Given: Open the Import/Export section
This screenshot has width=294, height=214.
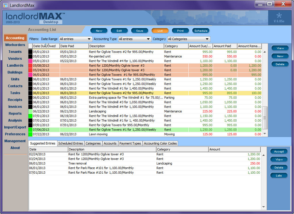Looking at the screenshot, I should pyautogui.click(x=15, y=127).
